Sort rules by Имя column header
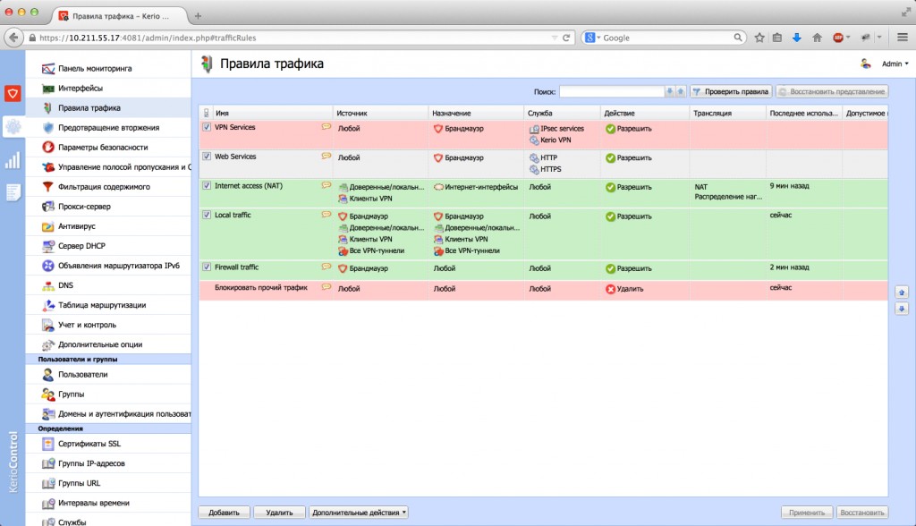The image size is (916, 526). pyautogui.click(x=272, y=113)
